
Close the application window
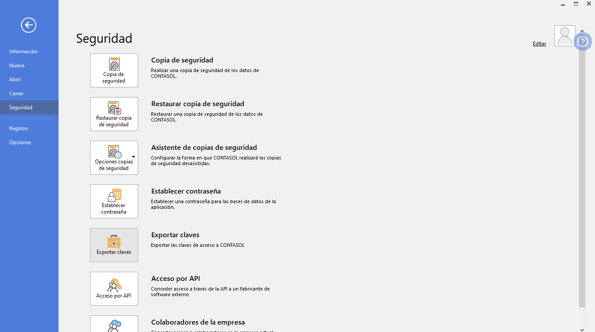589,3
